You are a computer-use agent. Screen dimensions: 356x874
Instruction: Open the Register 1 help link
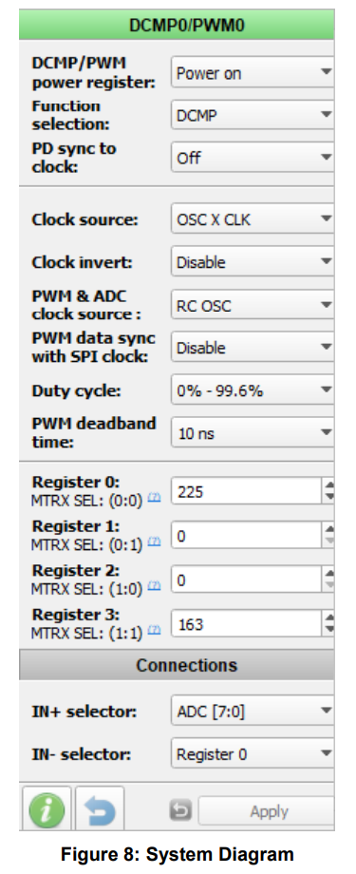pos(155,541)
